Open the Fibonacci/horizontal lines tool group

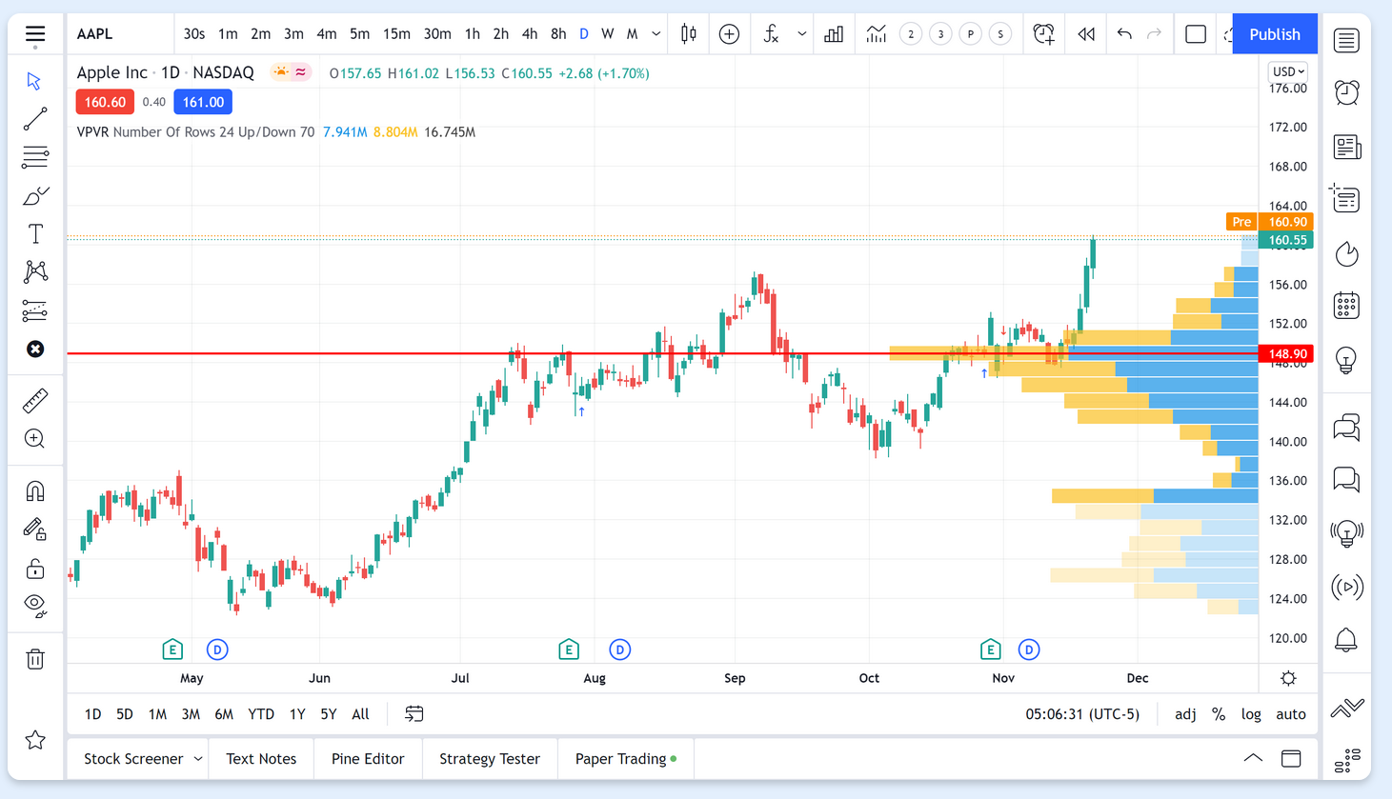[35, 157]
